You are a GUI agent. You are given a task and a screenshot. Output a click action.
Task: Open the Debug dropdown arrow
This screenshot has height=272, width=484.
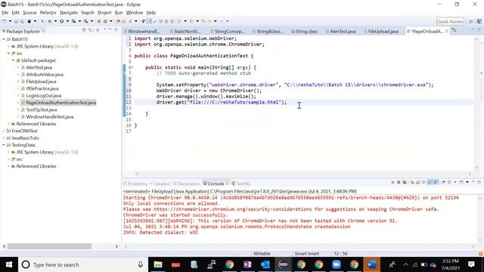[x=55, y=21]
